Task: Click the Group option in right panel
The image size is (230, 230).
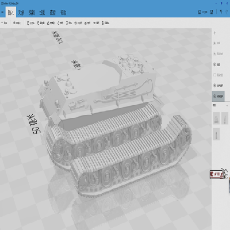Action: (217, 64)
